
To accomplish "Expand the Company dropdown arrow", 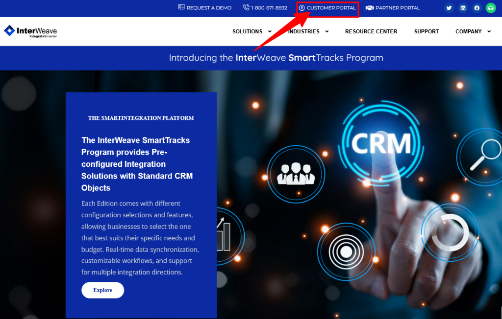I will click(489, 31).
